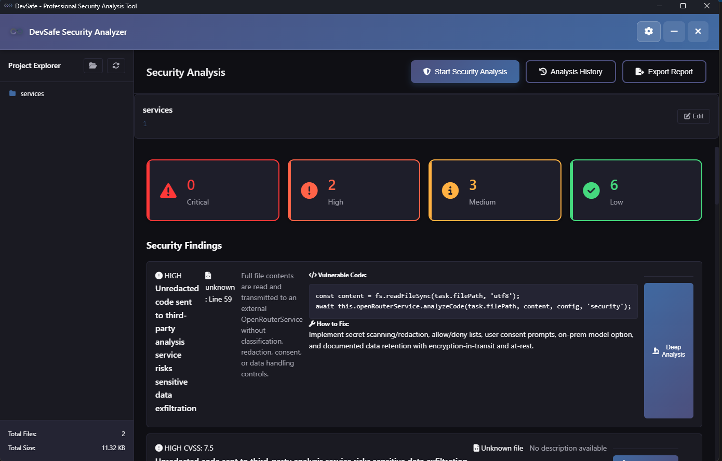Click the High severity exclamation icon
722x461 pixels.
(309, 191)
